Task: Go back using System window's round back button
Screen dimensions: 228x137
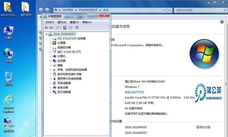Action: [41, 10]
